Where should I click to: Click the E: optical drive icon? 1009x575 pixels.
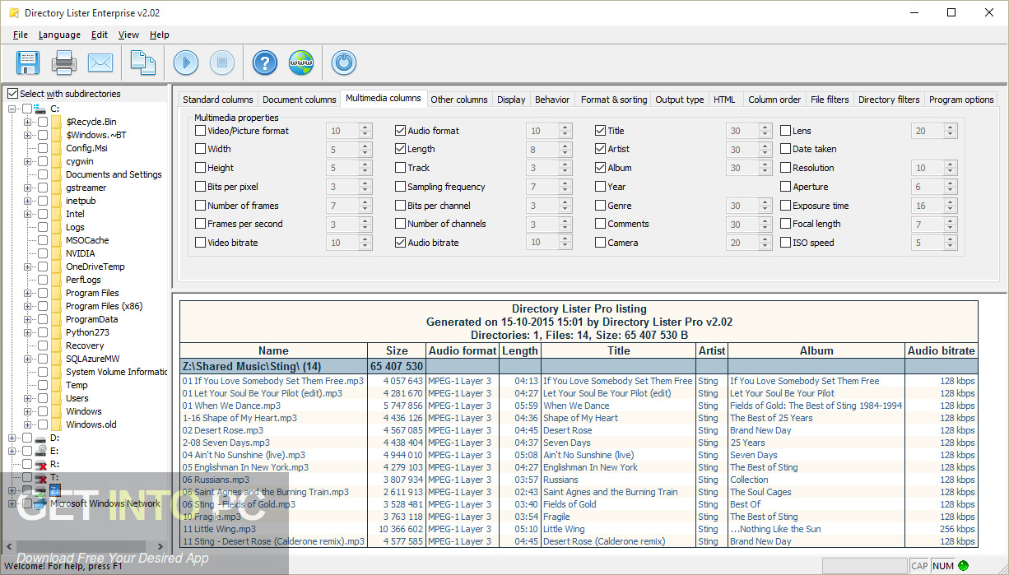click(x=41, y=451)
